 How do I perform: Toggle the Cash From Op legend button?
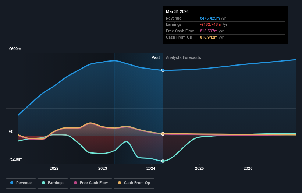click(134, 183)
